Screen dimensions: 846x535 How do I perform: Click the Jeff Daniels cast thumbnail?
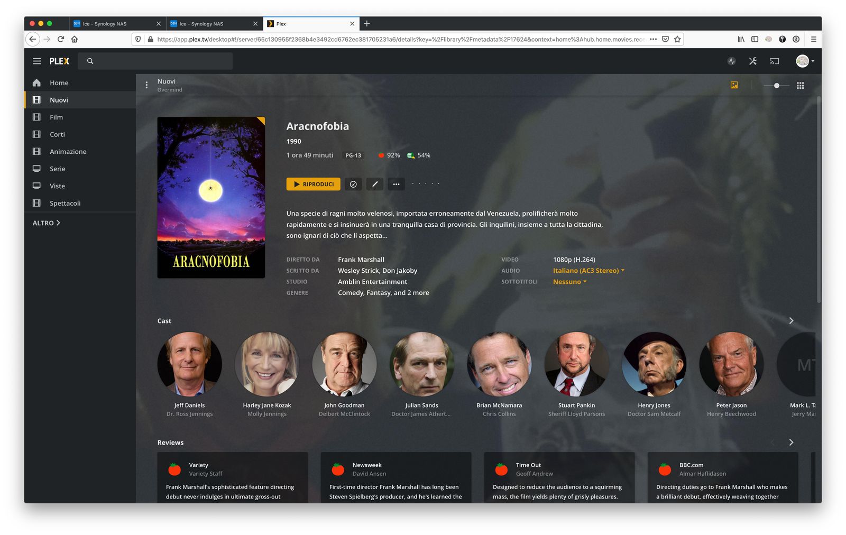189,364
